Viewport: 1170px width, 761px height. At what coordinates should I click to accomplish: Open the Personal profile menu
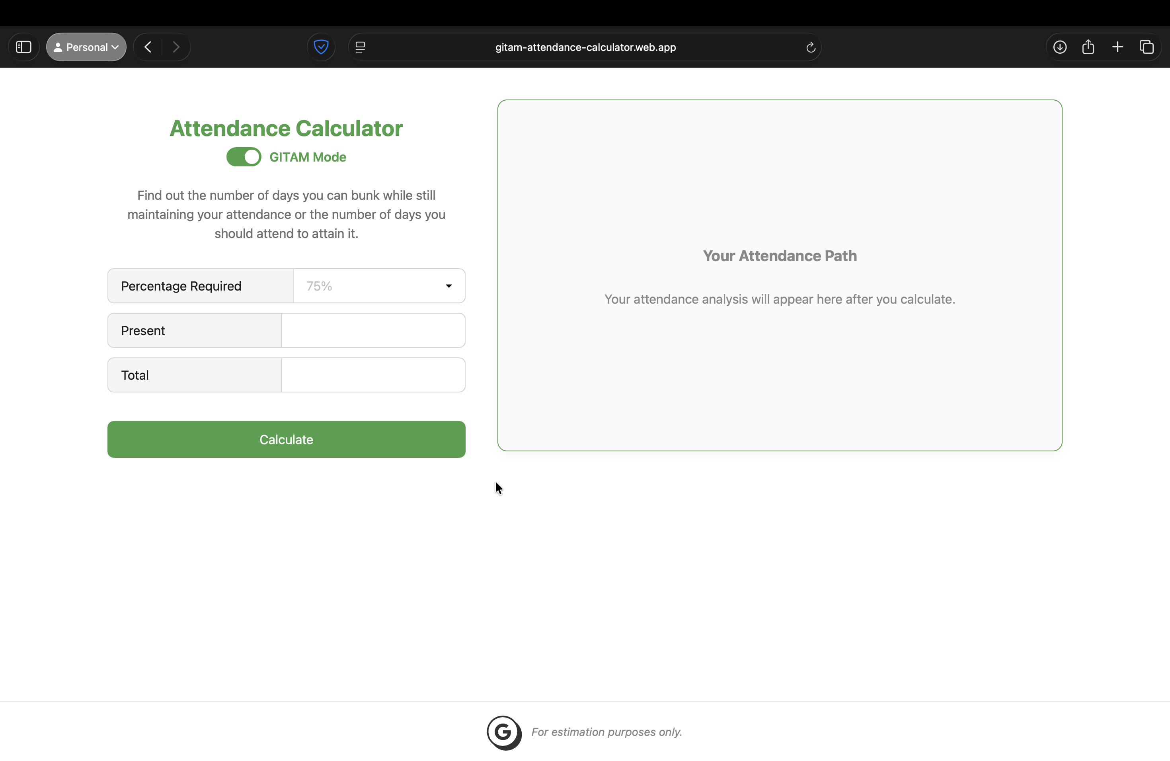click(86, 47)
